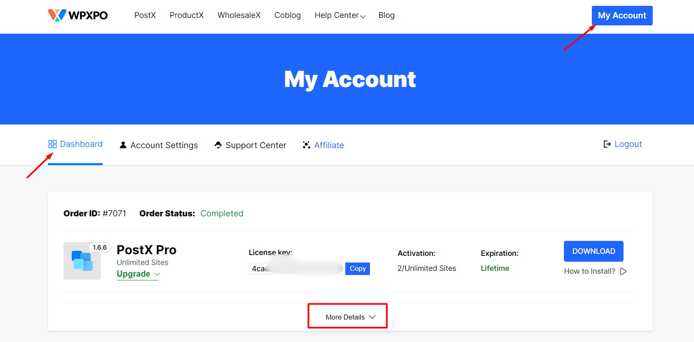The width and height of the screenshot is (694, 342).
Task: Click the Completed order status text
Action: [x=222, y=213]
